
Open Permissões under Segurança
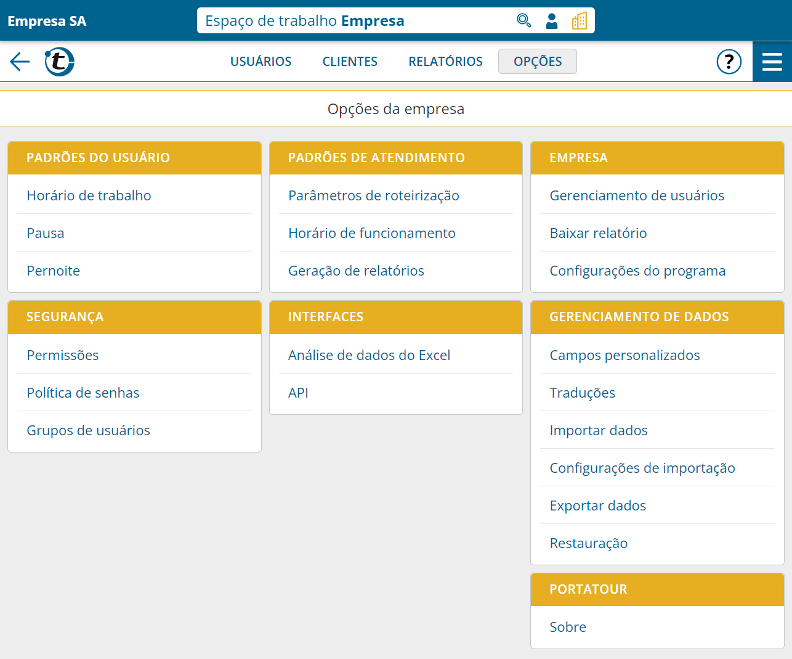(x=134, y=355)
